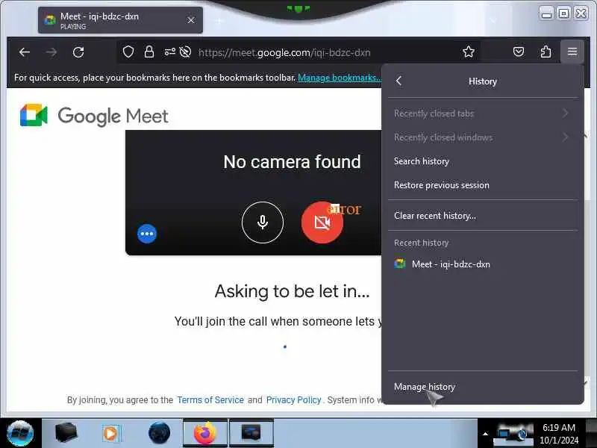Screen dimensions: 597x448
Task: Expand Recently closed windows
Action: tap(482, 137)
